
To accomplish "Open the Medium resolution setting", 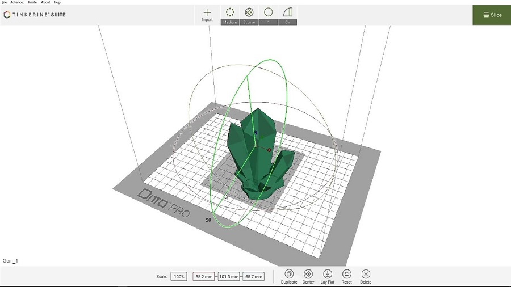I will tap(230, 15).
